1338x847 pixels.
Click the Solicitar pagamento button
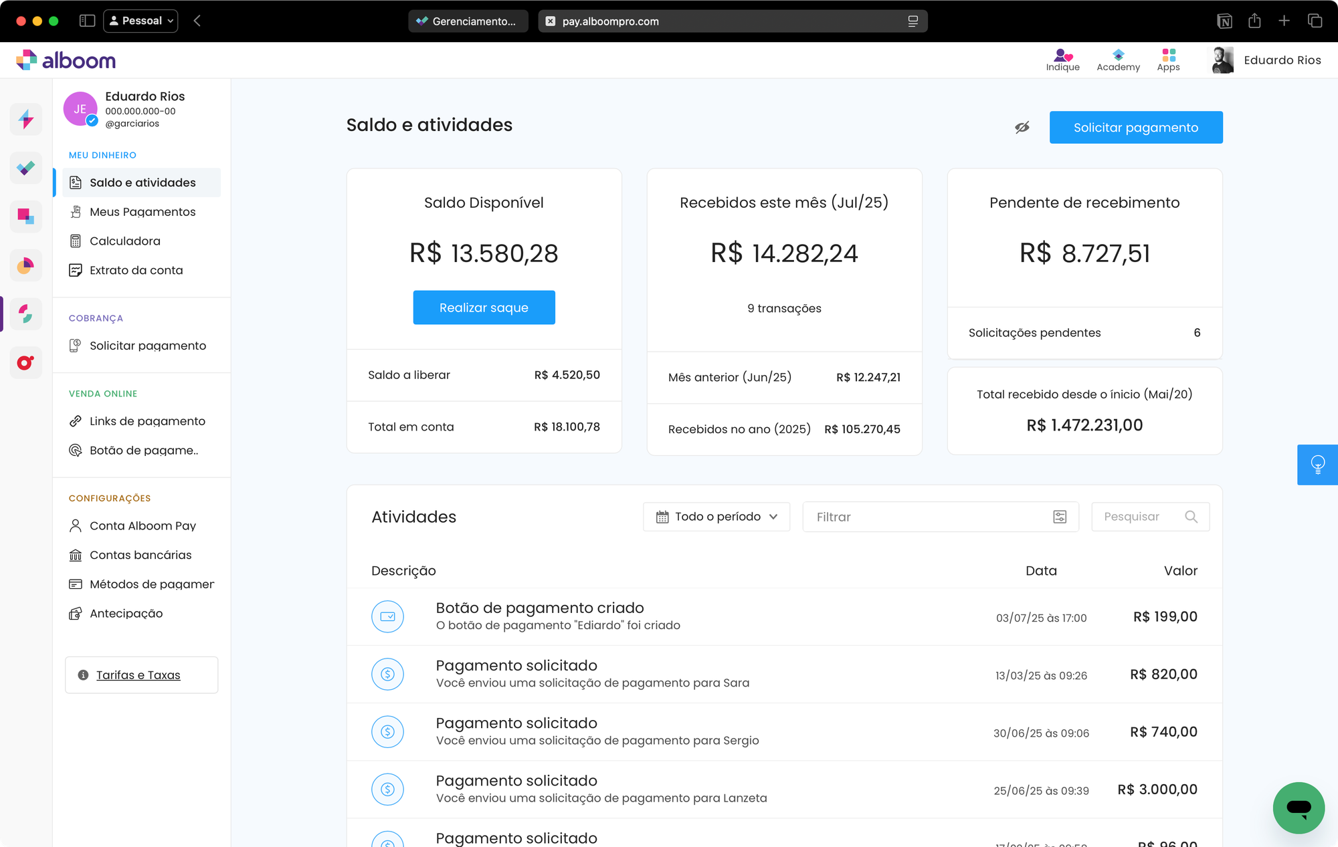1136,127
